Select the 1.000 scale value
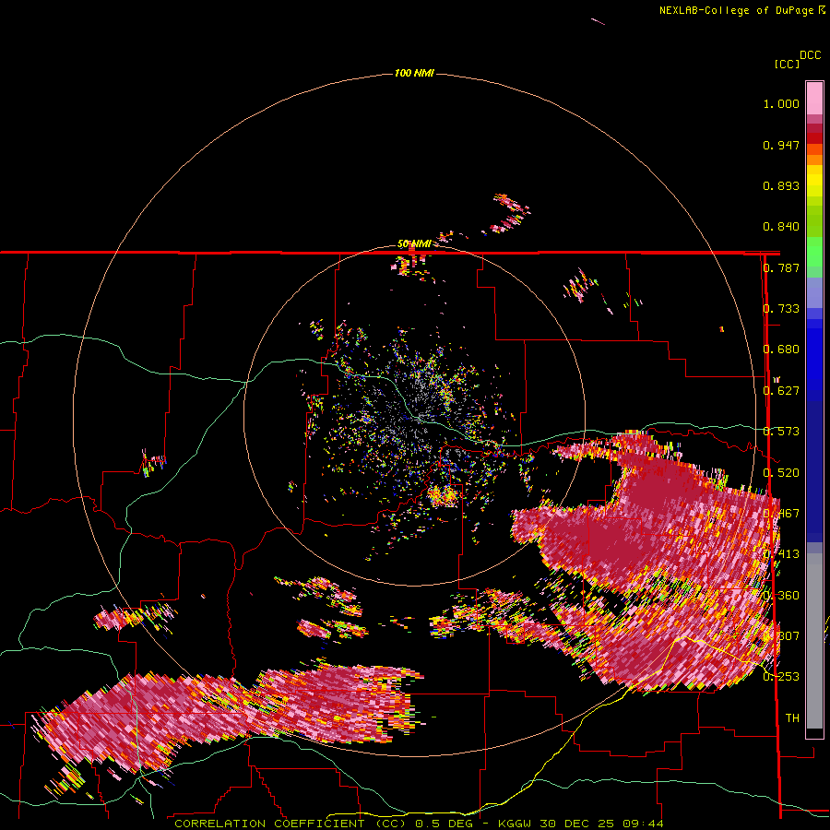 click(781, 103)
